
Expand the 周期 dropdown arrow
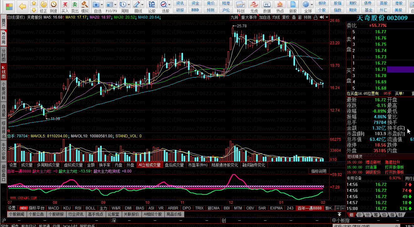[x=129, y=5]
